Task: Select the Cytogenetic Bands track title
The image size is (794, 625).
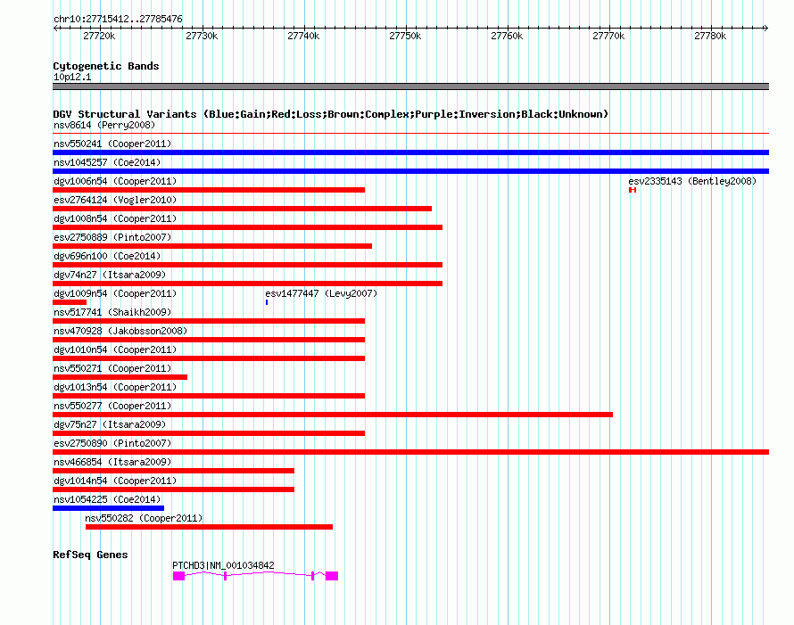Action: (x=106, y=66)
